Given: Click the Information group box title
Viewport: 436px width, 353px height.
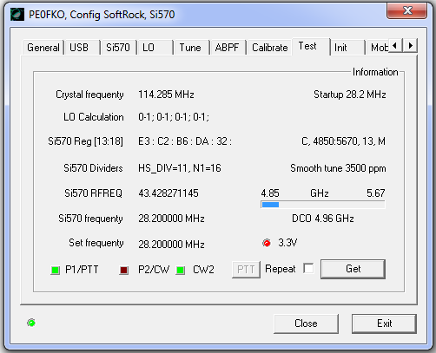Looking at the screenshot, I should [x=375, y=72].
